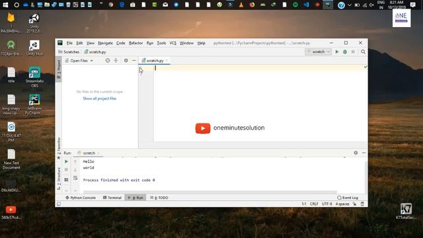Open Project panel settings gear
The image size is (423, 238).
126,60
